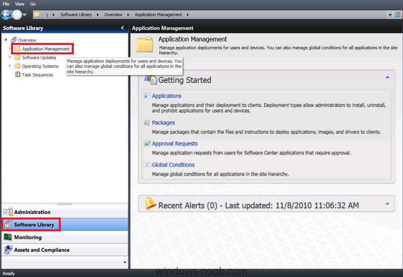Viewport: 403px width, 277px height.
Task: Open the File menu
Action: pos(6,4)
